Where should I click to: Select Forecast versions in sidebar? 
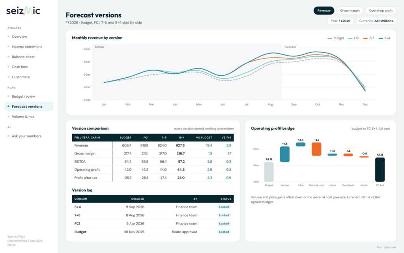tap(29, 106)
